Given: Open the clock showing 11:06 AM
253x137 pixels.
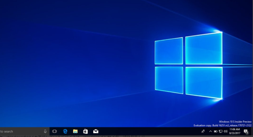Looking at the screenshot, I should [x=235, y=131].
